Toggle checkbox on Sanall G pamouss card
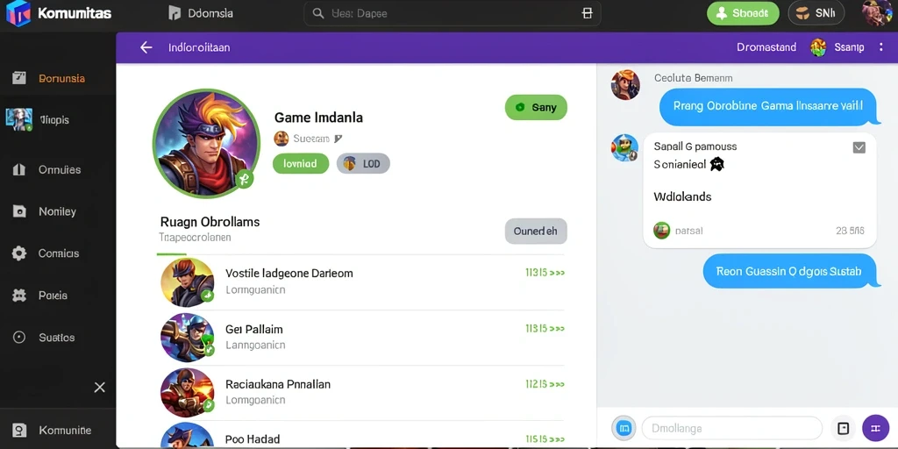Image resolution: width=898 pixels, height=449 pixels. 859,147
